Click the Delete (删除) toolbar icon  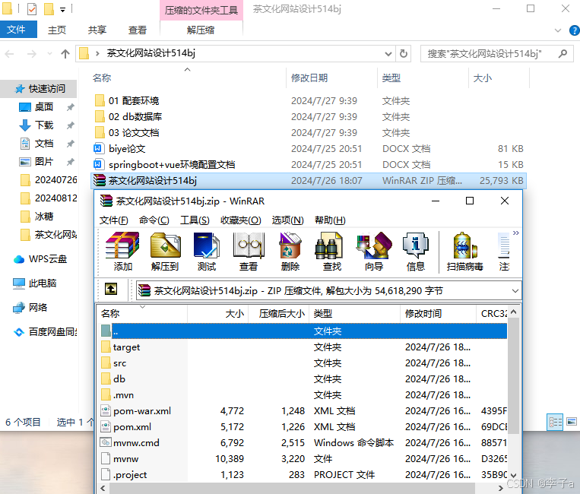click(290, 252)
